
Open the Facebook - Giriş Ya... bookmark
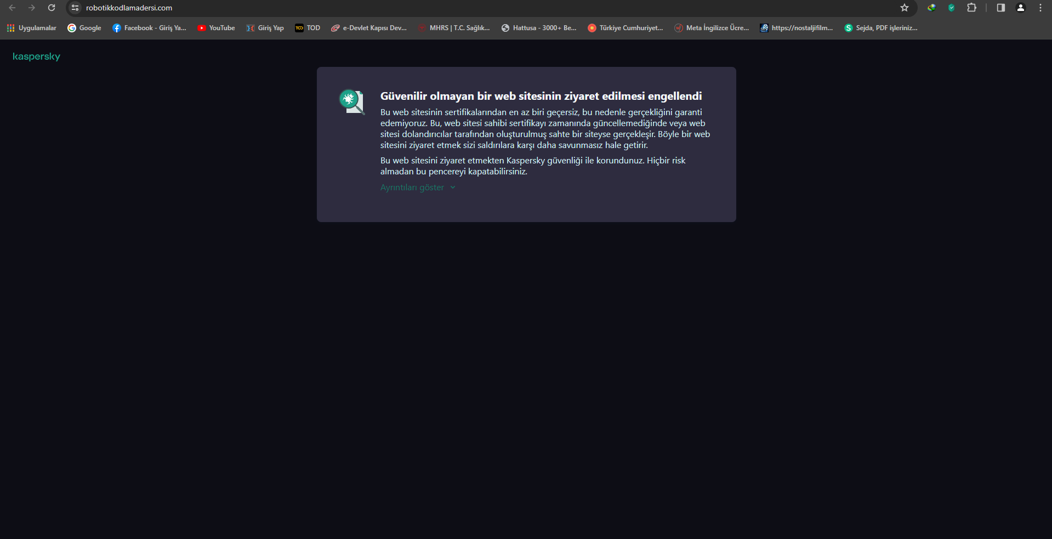(x=149, y=28)
